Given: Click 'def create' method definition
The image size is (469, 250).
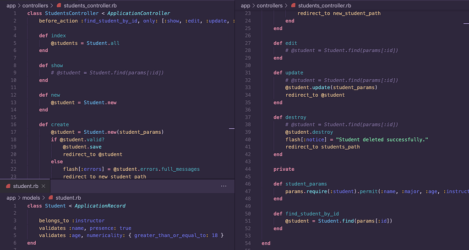Looking at the screenshot, I should pos(54,125).
